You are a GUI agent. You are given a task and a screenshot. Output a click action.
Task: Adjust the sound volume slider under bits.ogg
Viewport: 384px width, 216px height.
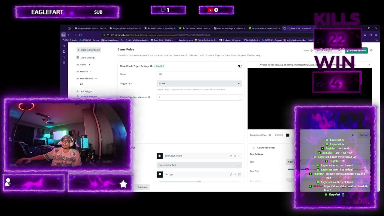pyautogui.click(x=199, y=181)
